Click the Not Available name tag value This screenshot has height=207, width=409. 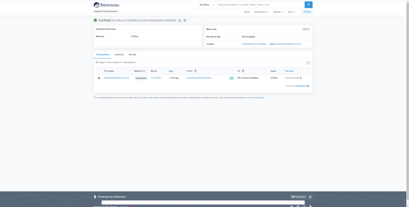248,37
